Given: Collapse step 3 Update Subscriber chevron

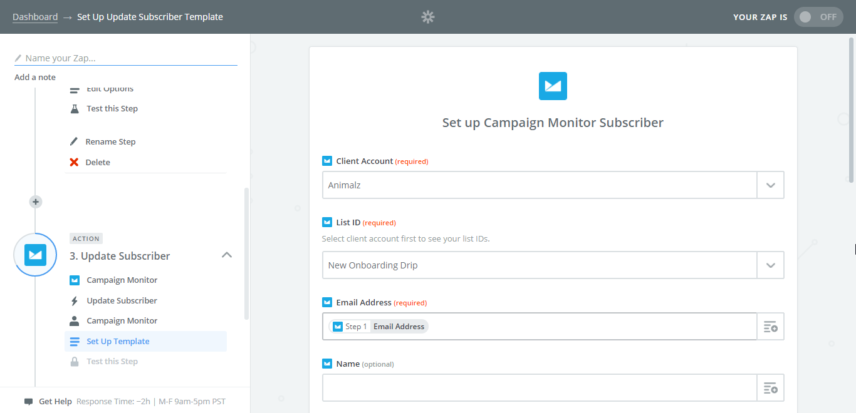Looking at the screenshot, I should click(227, 255).
